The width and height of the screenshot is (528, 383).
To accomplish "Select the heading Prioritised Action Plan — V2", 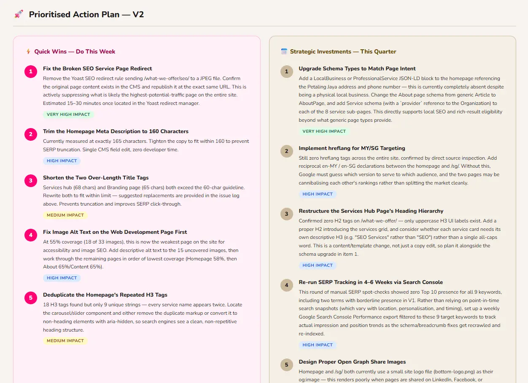I will pyautogui.click(x=86, y=14).
